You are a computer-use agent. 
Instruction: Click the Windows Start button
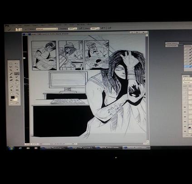(x=11, y=148)
